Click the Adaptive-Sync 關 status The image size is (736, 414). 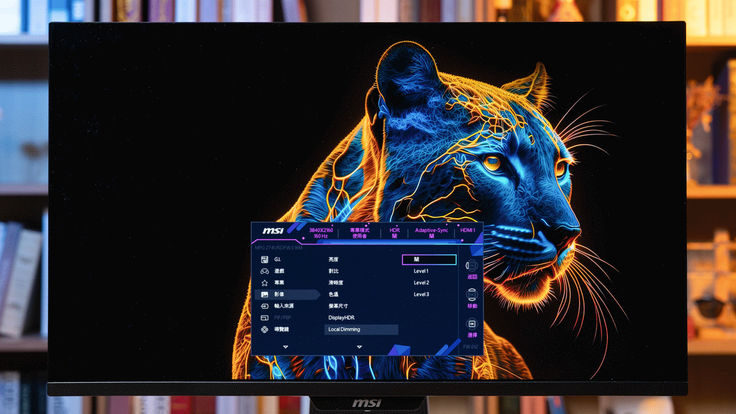pyautogui.click(x=432, y=233)
